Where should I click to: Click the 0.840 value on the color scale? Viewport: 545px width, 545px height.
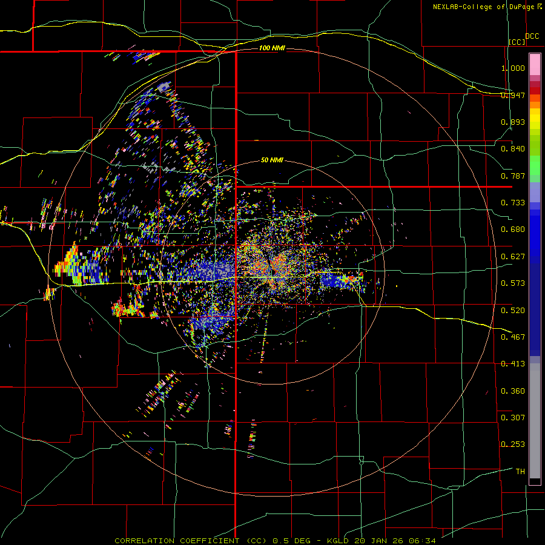tap(513, 149)
